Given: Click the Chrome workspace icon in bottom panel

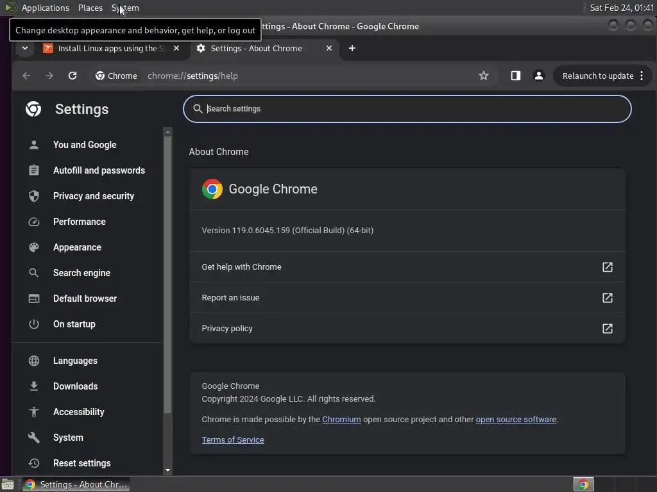Looking at the screenshot, I should (583, 484).
